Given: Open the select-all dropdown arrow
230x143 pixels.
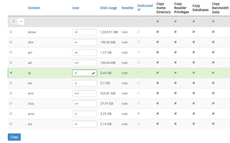Looking at the screenshot, I should (21, 22).
